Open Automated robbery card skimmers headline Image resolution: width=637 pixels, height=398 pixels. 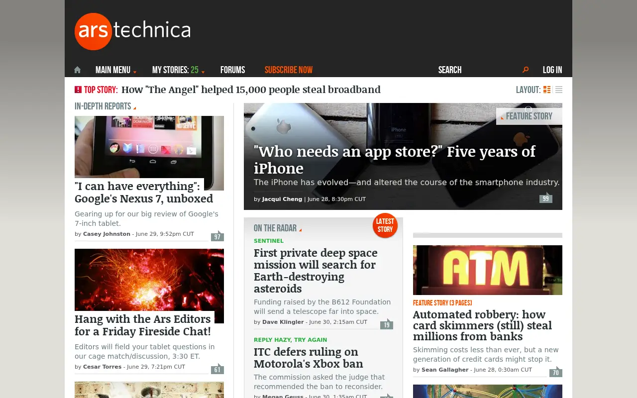pos(482,325)
